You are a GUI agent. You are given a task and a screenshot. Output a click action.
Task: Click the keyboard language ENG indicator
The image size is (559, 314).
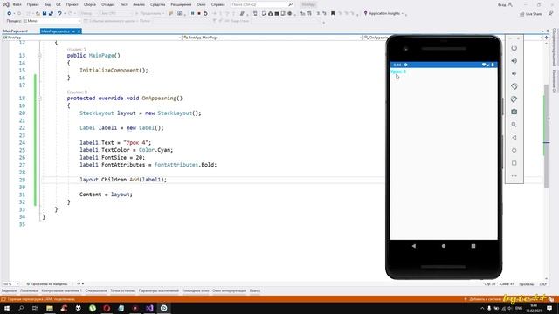(519, 308)
